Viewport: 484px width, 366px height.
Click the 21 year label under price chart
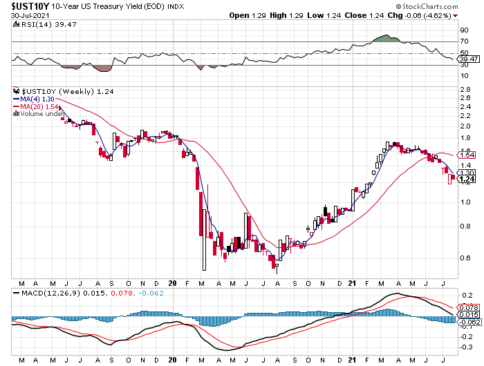[x=352, y=283]
